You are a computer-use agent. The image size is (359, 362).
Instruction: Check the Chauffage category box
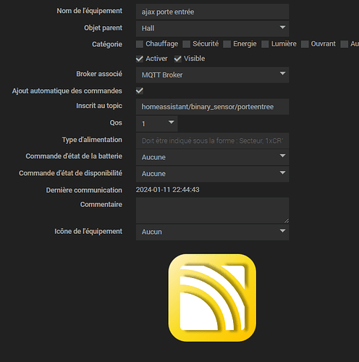click(140, 44)
